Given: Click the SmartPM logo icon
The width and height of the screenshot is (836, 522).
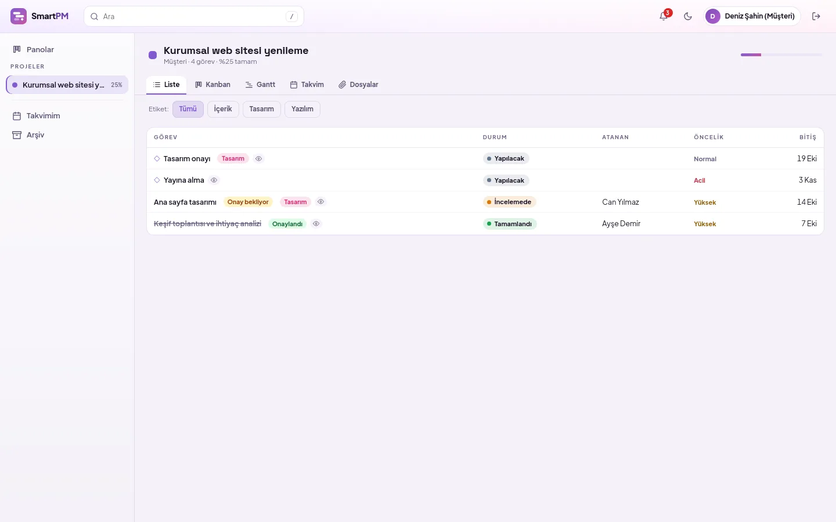Looking at the screenshot, I should pyautogui.click(x=19, y=16).
